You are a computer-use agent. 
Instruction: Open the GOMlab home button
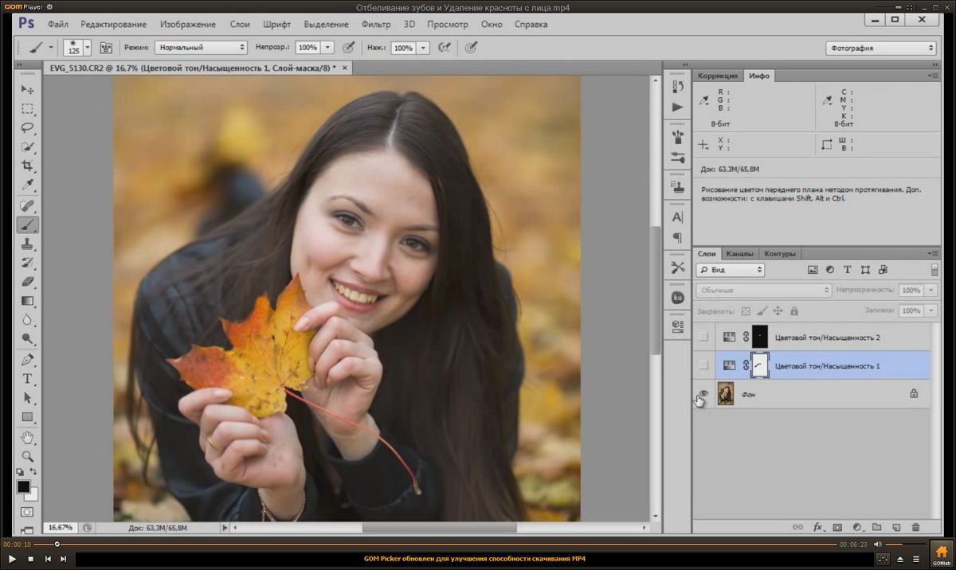coord(941,553)
